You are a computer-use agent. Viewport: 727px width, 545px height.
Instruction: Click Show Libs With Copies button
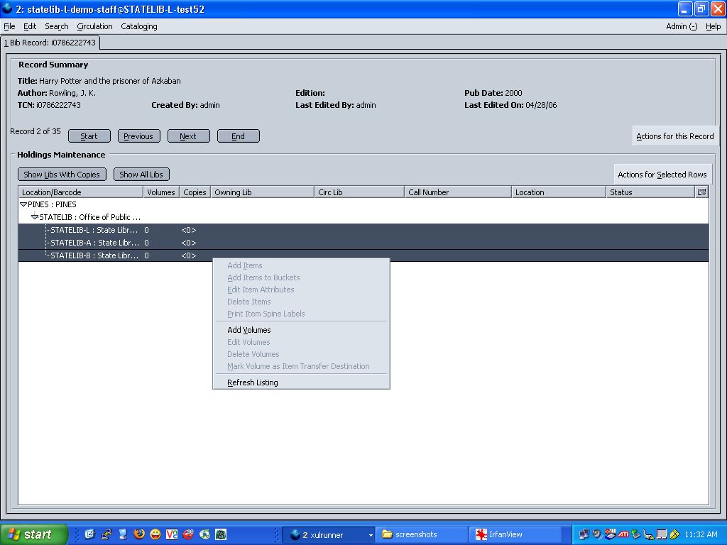[62, 175]
